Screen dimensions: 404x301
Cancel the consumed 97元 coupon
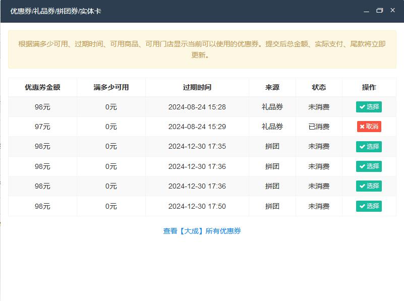coord(369,127)
